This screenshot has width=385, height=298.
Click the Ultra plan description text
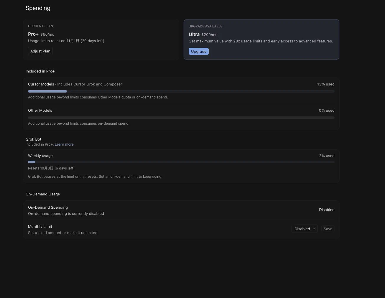click(x=261, y=41)
